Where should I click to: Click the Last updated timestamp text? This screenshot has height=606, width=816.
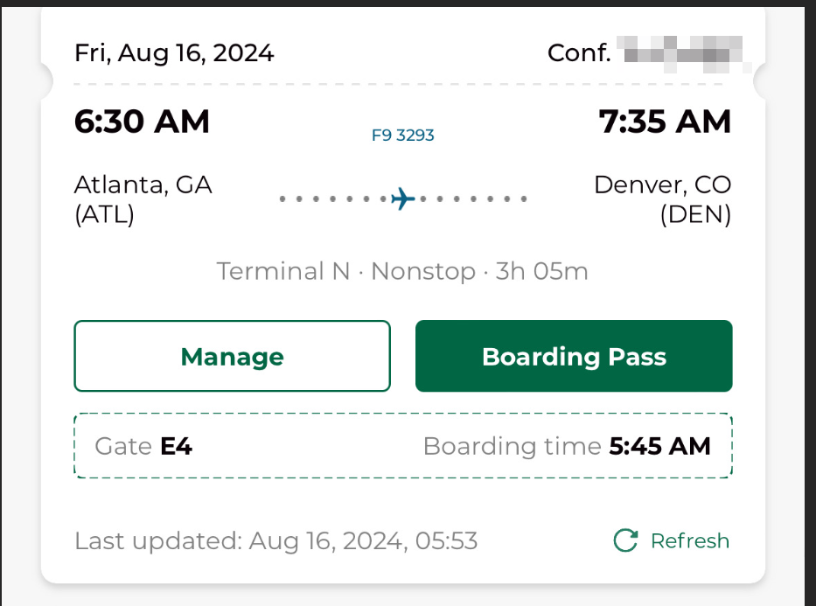pyautogui.click(x=275, y=541)
